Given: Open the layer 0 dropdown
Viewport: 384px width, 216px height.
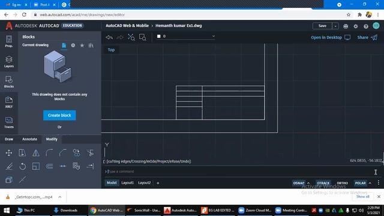Looking at the screenshot, I should point(185,36).
